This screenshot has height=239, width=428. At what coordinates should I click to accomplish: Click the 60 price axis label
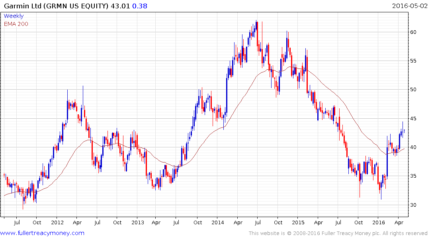point(413,32)
